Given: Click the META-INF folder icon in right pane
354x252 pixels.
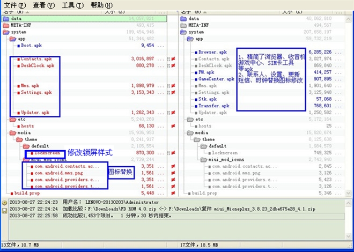Looking at the screenshot, I should pyautogui.click(x=183, y=25).
